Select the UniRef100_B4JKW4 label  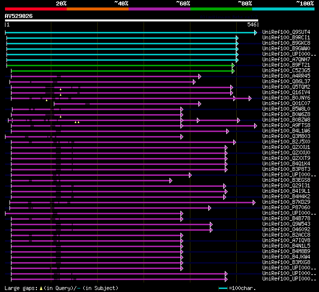[x=286, y=257]
